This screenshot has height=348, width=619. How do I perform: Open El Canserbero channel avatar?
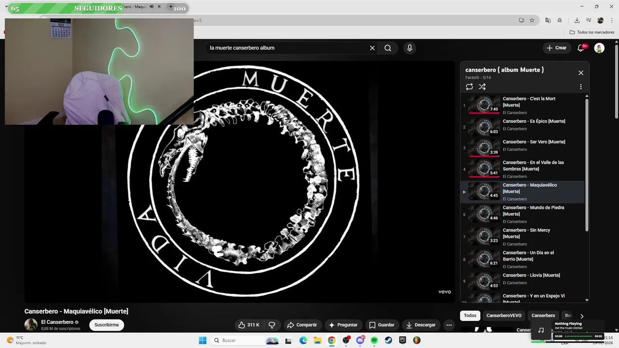(x=31, y=325)
